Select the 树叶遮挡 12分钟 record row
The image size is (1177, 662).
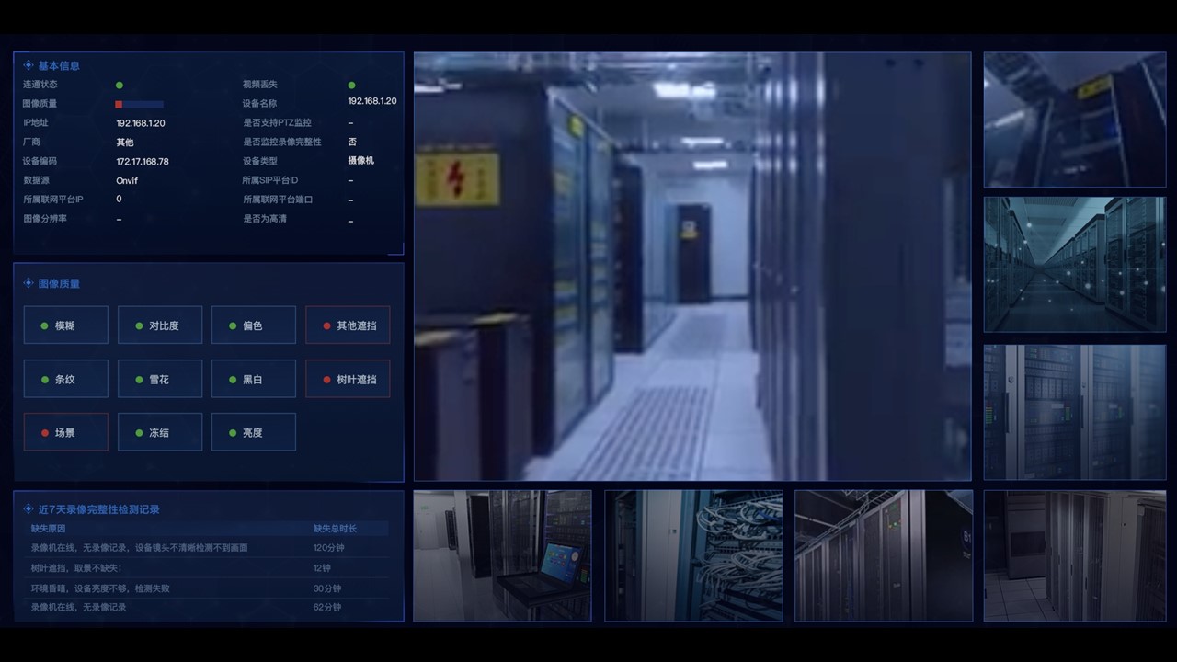210,568
